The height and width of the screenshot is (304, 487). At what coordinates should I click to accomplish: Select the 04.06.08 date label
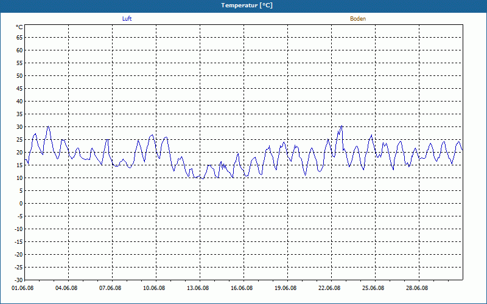[x=66, y=288]
